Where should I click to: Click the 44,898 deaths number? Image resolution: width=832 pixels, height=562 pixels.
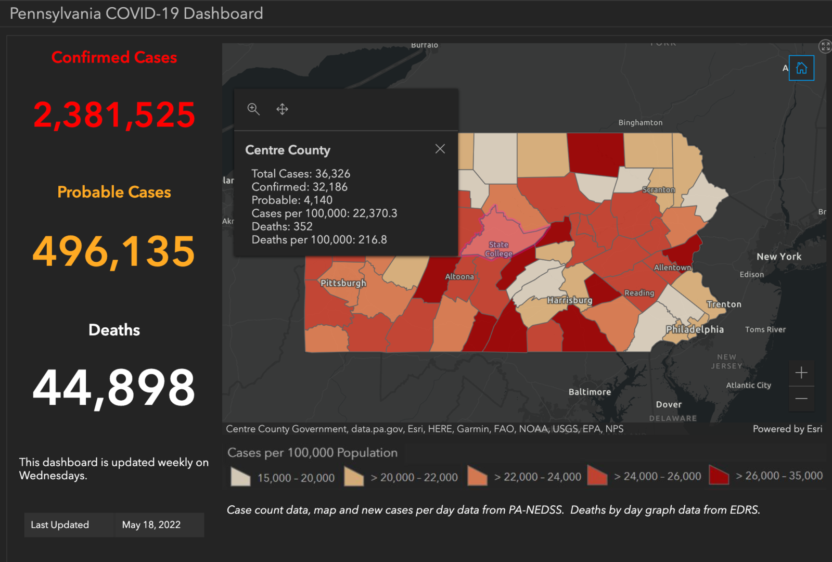[114, 388]
